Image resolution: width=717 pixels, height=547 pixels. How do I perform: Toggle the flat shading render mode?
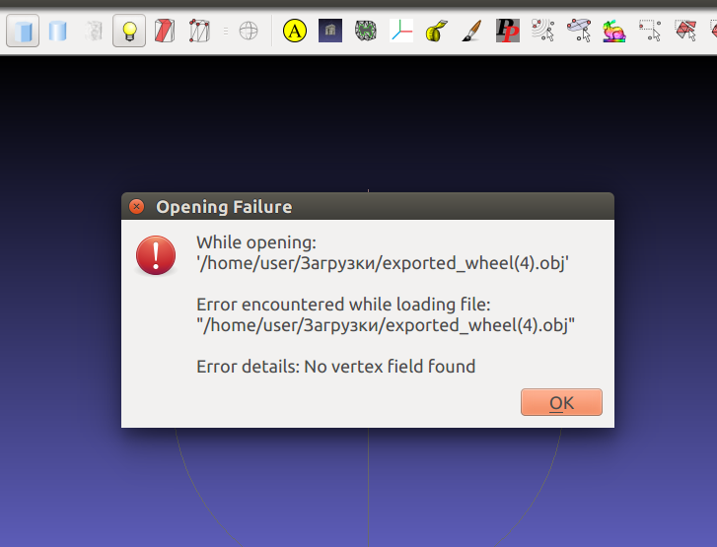pyautogui.click(x=23, y=32)
